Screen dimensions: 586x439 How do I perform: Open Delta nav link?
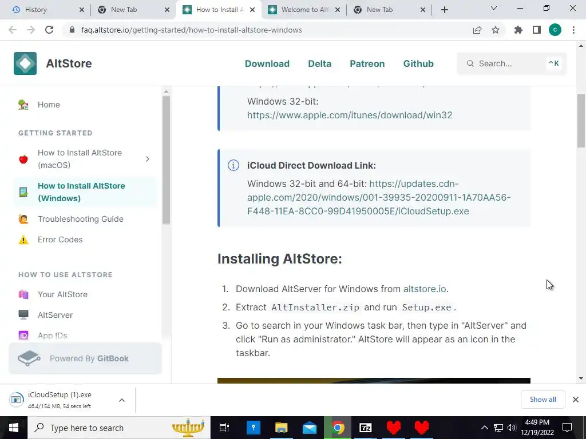point(319,63)
